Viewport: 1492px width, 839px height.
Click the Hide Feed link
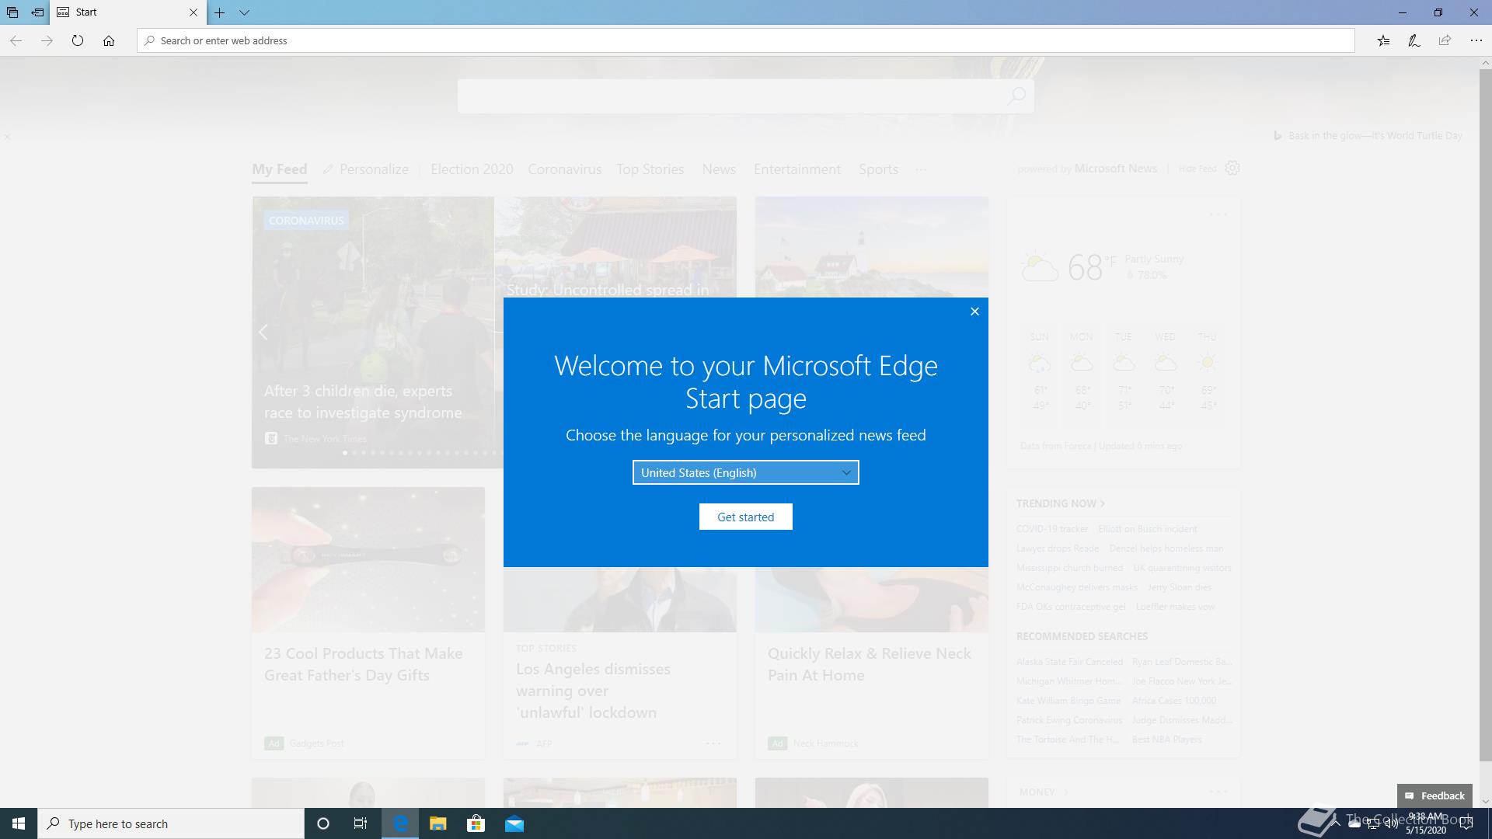pyautogui.click(x=1197, y=169)
